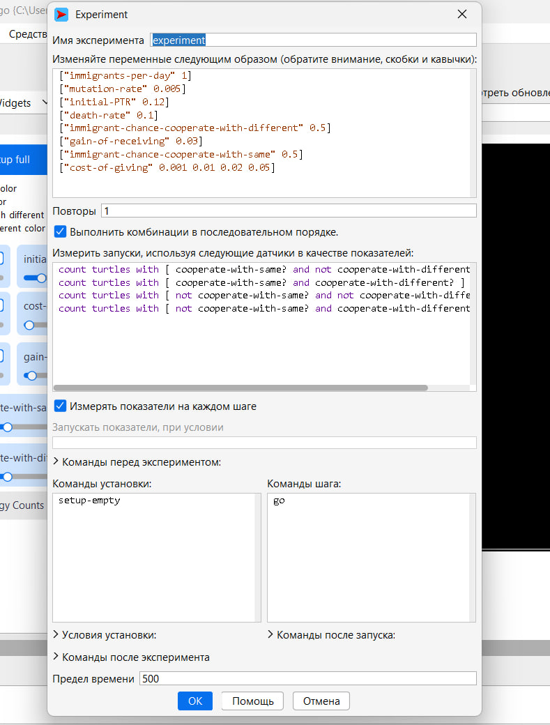Click the Предел времени field
The width and height of the screenshot is (550, 725).
(307, 678)
